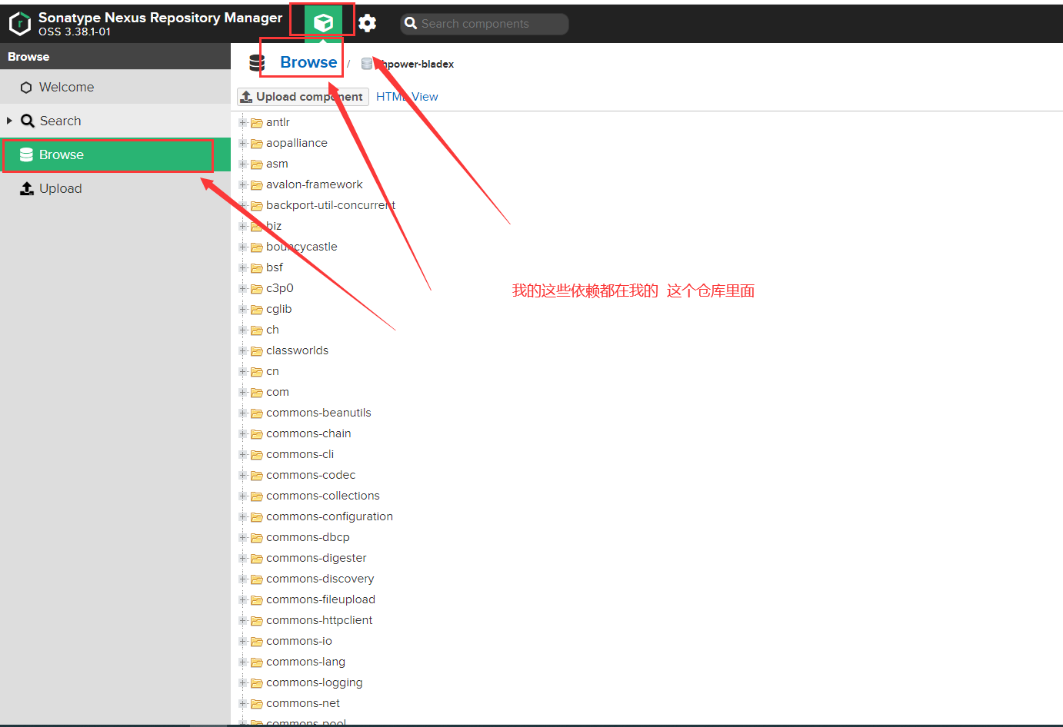Expand the avalon-framework folder node

click(x=243, y=184)
